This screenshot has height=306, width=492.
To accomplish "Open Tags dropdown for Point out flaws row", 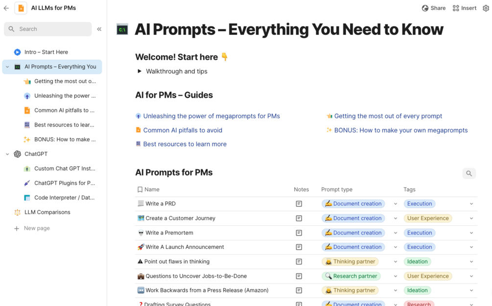I will [471, 262].
